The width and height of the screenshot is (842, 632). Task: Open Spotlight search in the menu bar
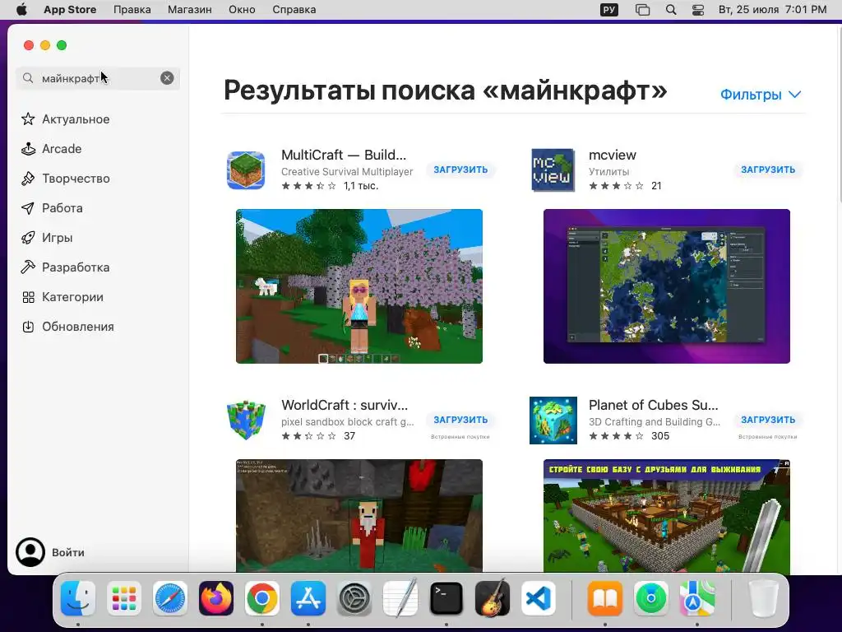(x=671, y=10)
